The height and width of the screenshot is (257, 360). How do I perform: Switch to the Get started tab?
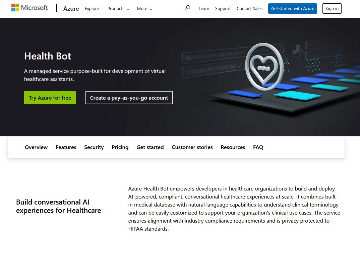tap(150, 147)
